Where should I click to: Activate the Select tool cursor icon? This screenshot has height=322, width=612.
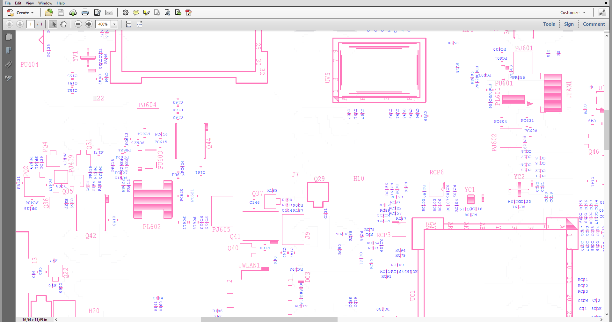(53, 24)
